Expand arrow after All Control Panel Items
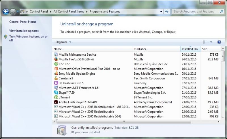Screen dimensions: 227x139 (87, 12)
